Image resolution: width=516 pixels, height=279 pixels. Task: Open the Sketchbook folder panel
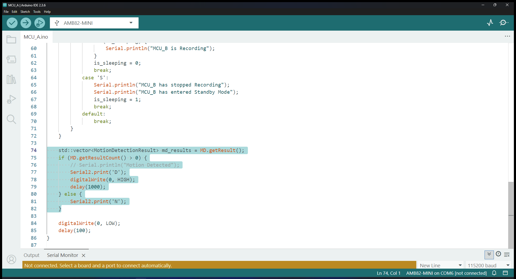coord(11,40)
